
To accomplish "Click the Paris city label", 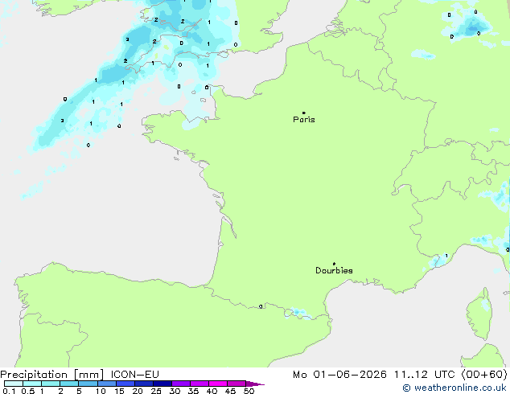I will (x=304, y=120).
